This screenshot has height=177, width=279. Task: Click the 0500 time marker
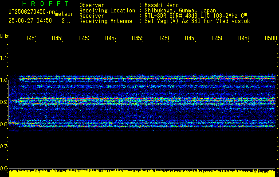pos(271,38)
